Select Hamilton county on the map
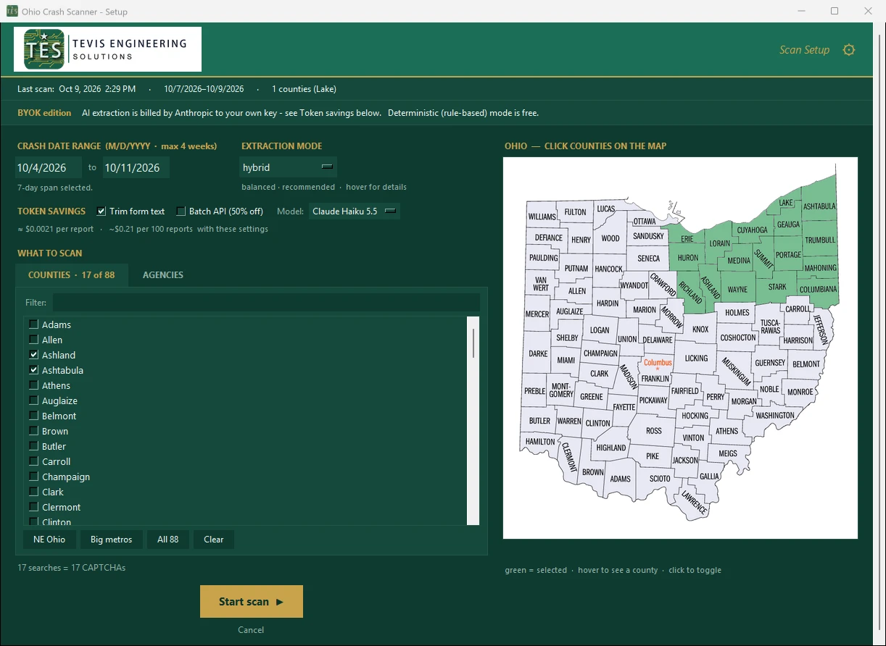 pyautogui.click(x=540, y=442)
